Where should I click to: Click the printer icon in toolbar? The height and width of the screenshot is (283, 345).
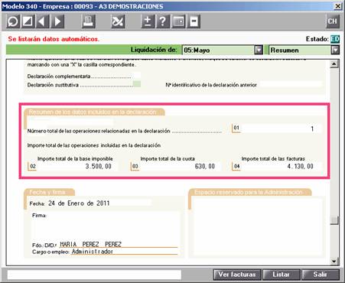coord(89,21)
